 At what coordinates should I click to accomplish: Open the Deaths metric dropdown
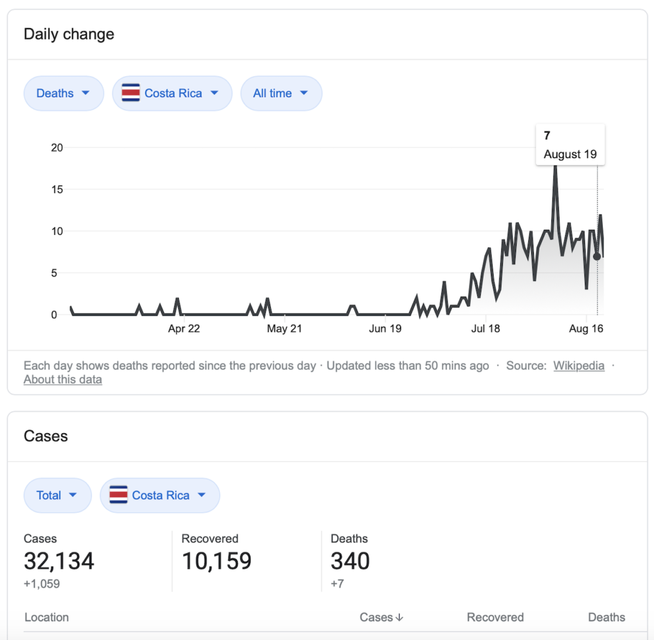pyautogui.click(x=63, y=93)
